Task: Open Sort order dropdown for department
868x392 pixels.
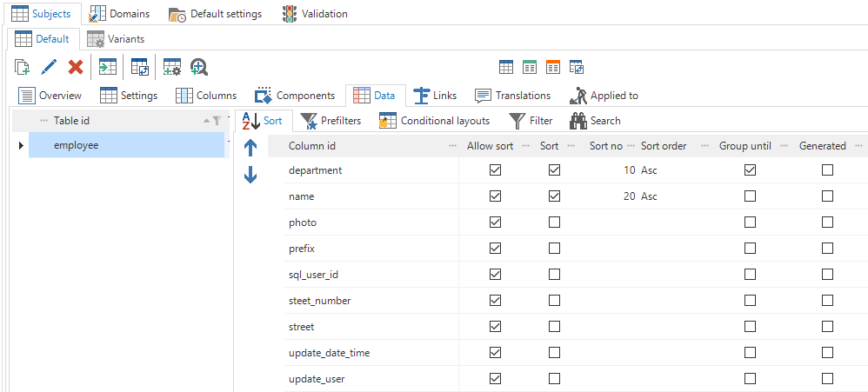Action: [x=674, y=170]
